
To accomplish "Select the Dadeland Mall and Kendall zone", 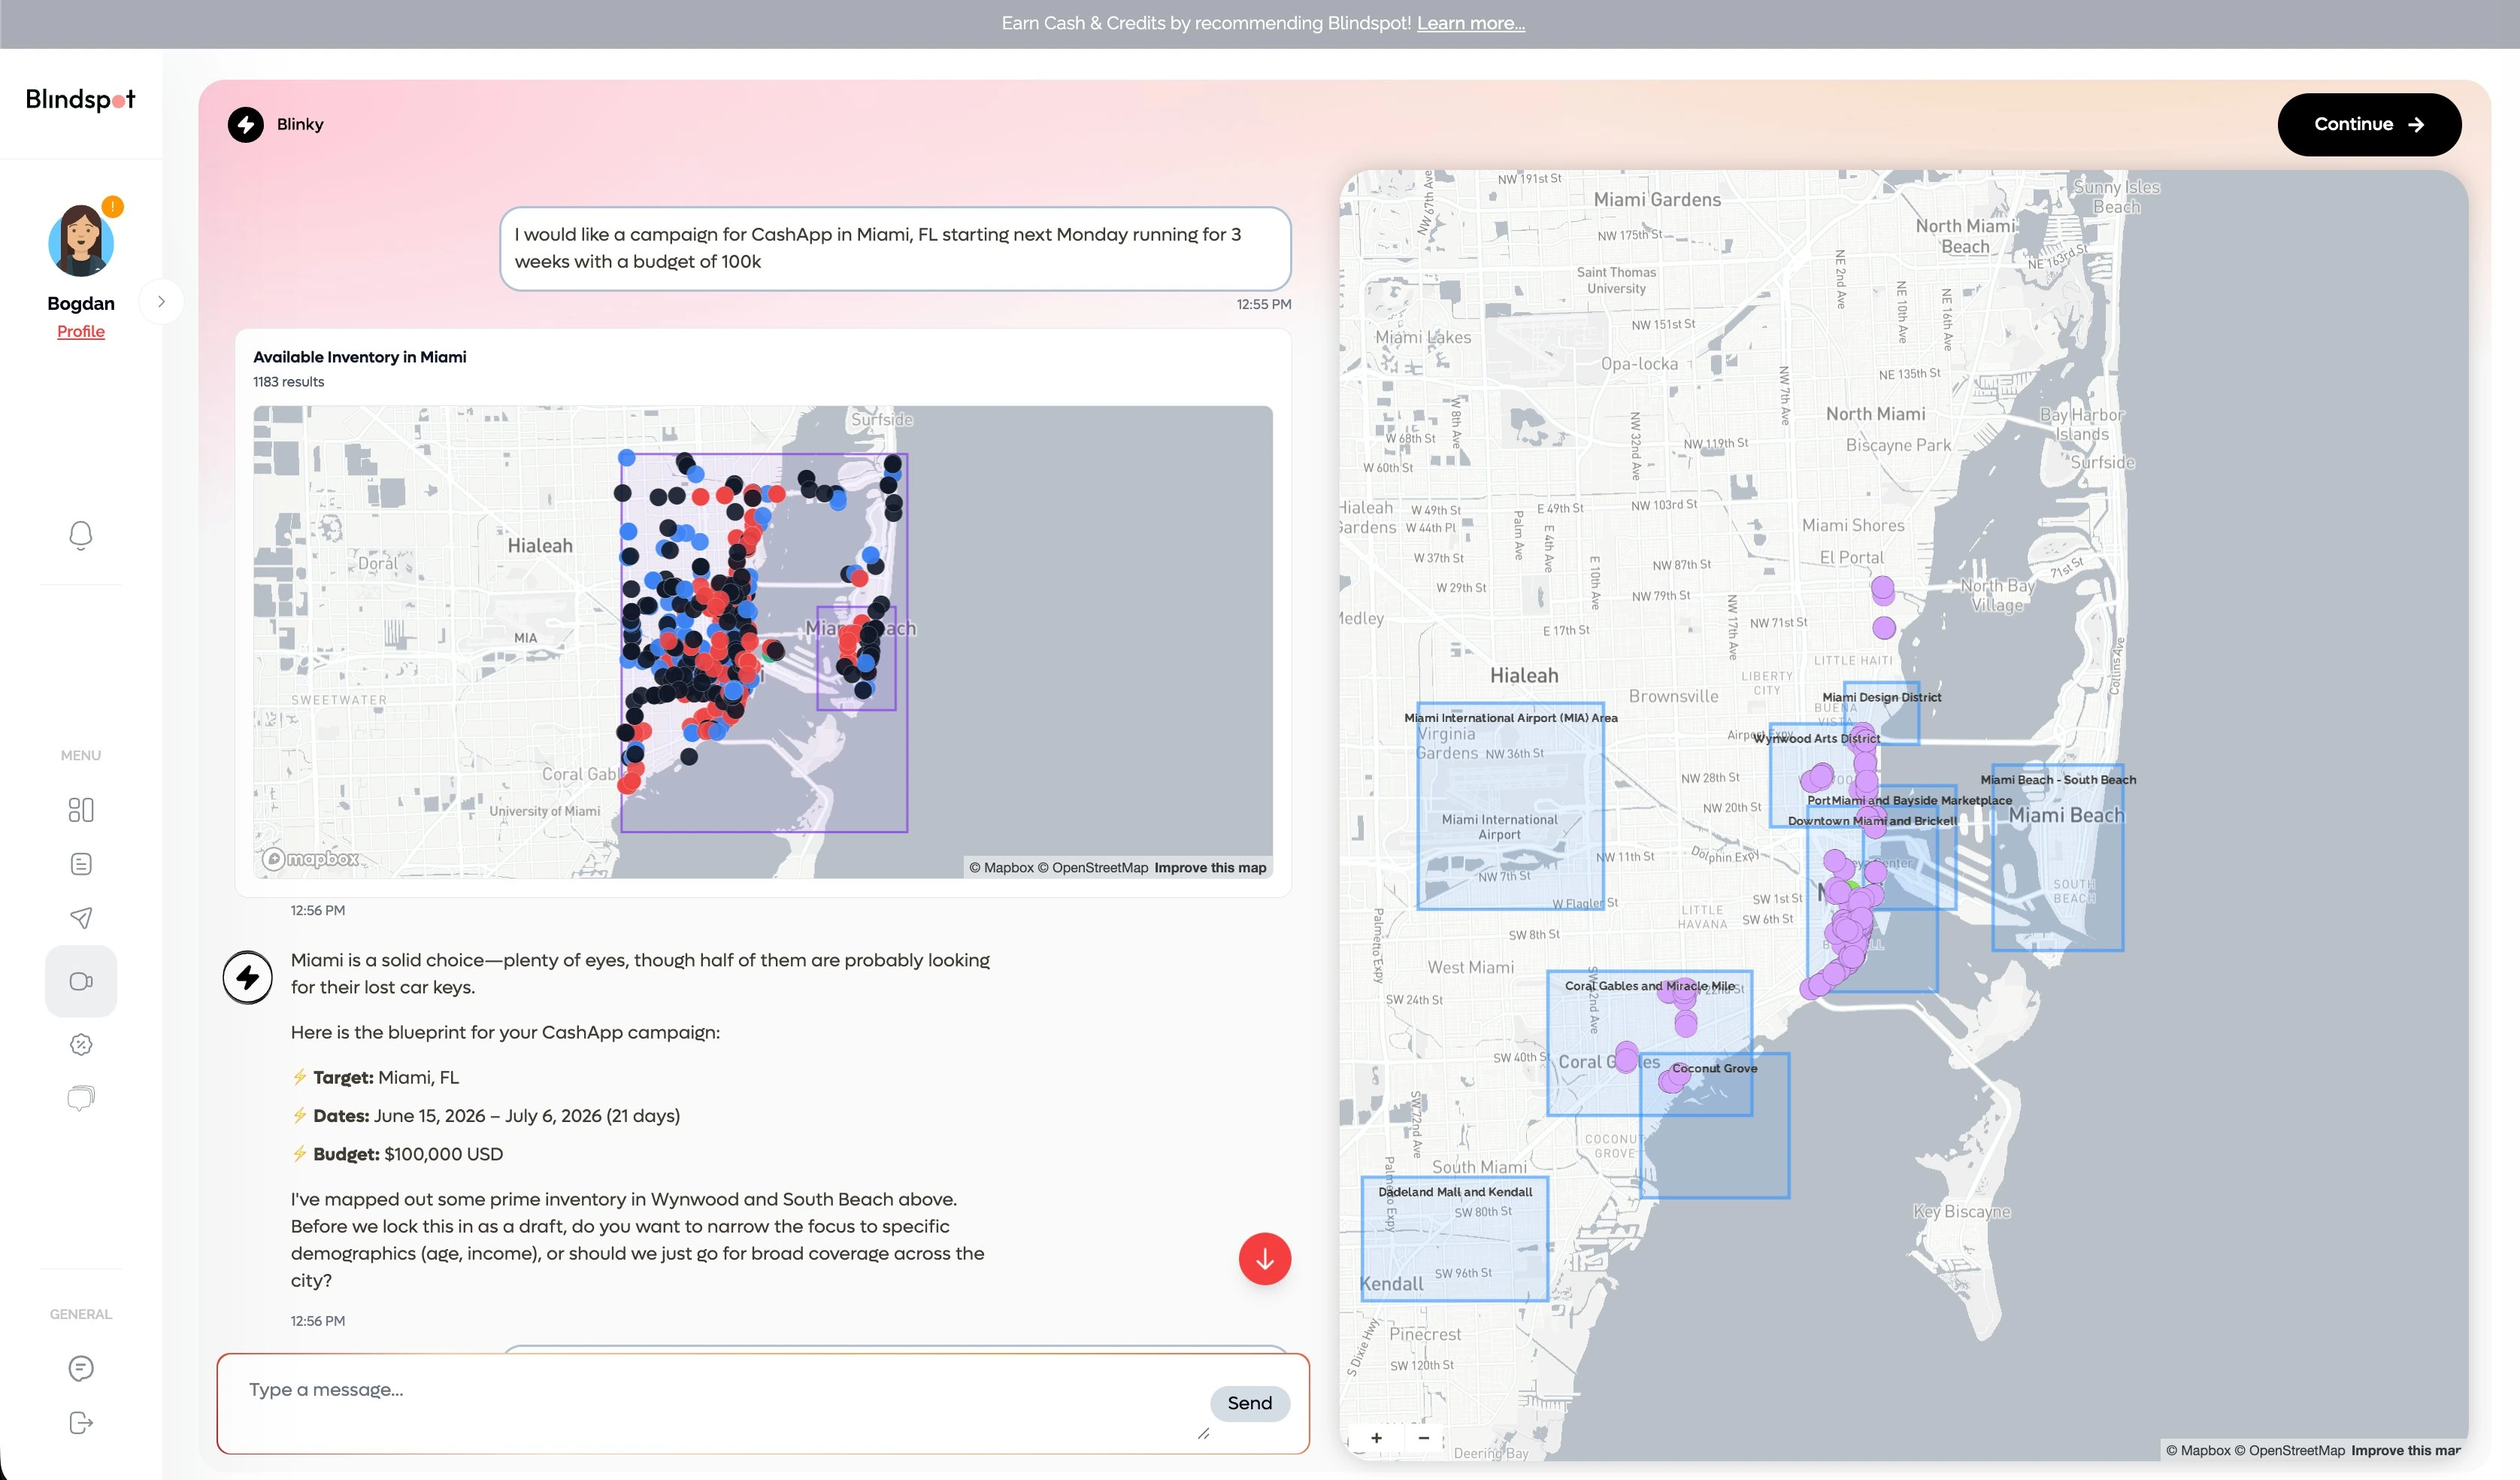I will [1454, 1238].
